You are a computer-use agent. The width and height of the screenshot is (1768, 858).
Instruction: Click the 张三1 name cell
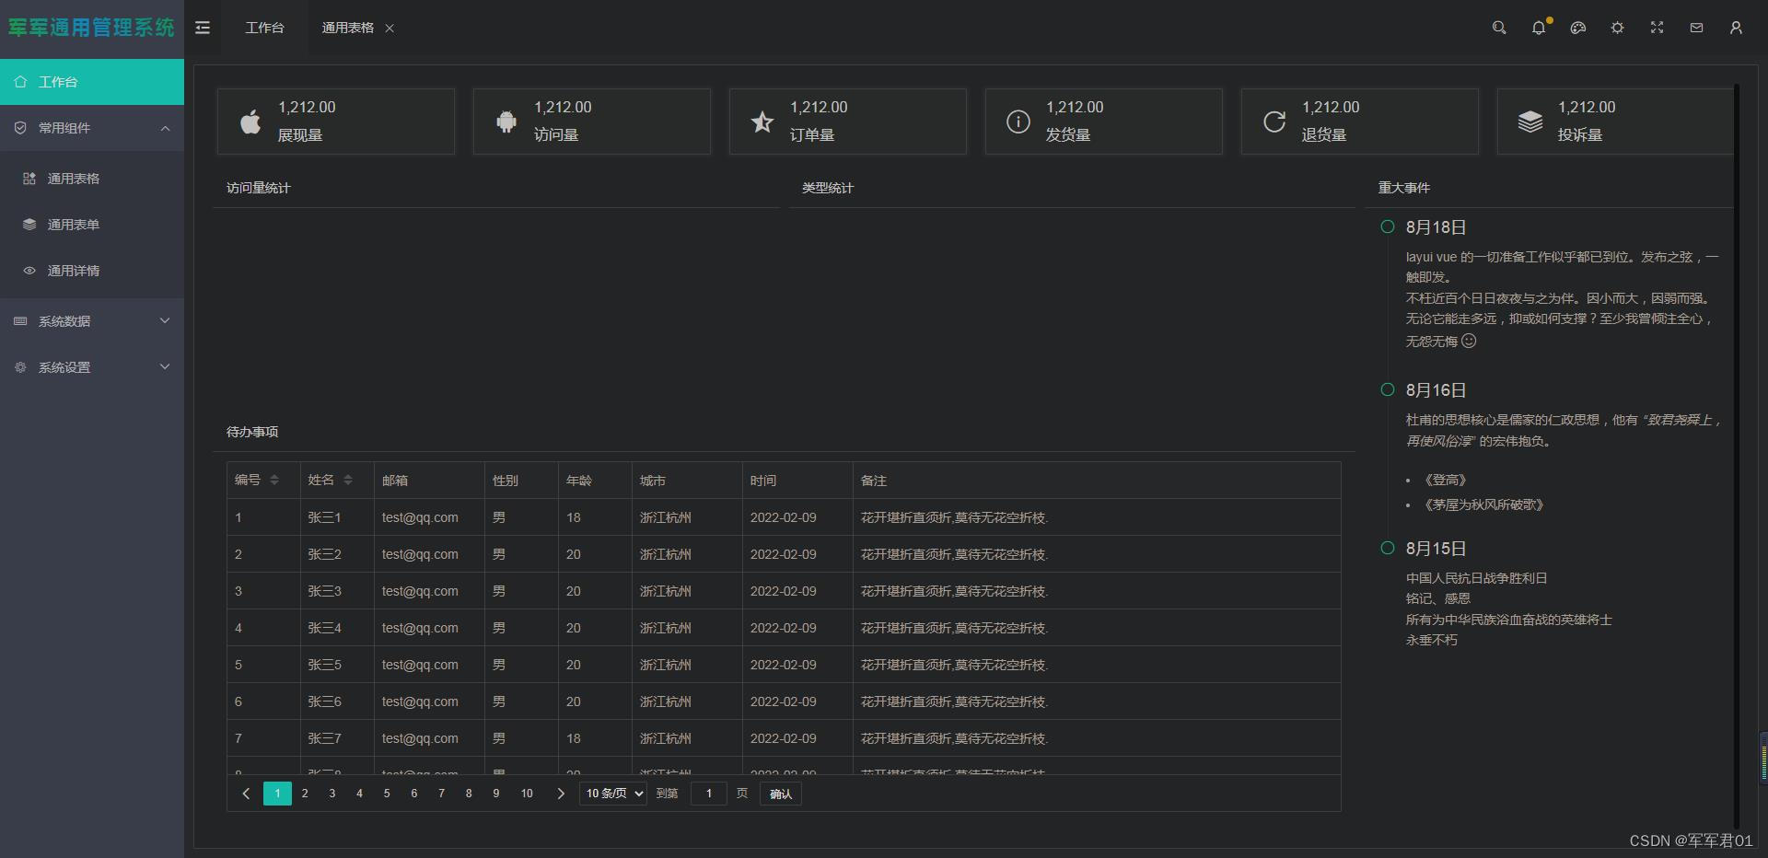(x=337, y=517)
